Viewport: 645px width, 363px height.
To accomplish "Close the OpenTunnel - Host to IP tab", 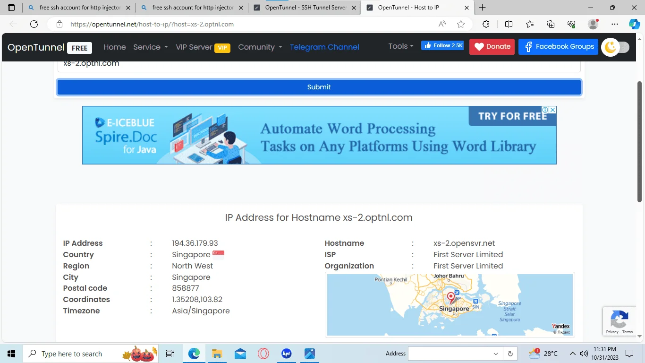I will [467, 8].
